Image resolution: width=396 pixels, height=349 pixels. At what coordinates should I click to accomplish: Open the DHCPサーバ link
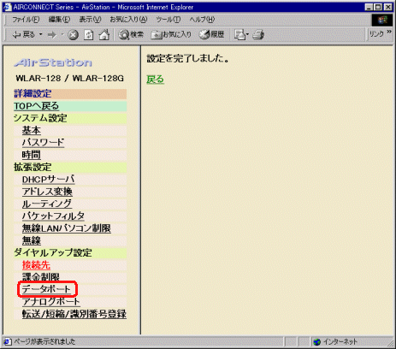click(49, 180)
